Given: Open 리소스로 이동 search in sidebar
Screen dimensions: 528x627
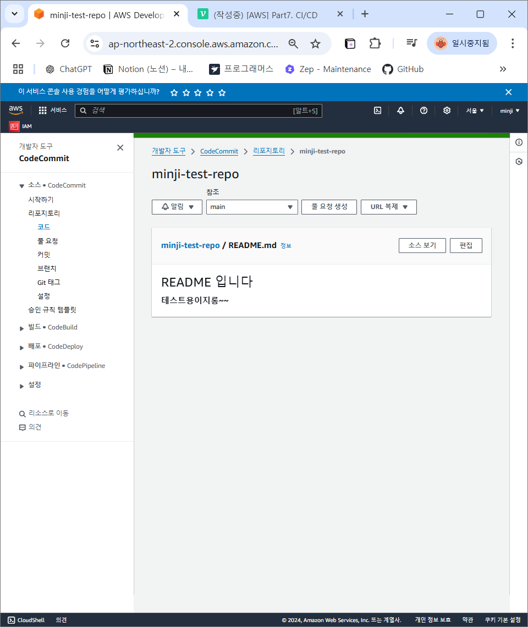Looking at the screenshot, I should [x=44, y=414].
